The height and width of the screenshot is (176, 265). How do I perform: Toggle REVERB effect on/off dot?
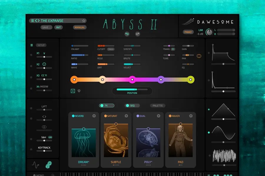(73, 116)
